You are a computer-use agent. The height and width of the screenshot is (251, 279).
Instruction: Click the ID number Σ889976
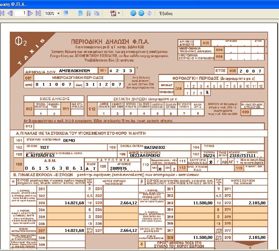[x=118, y=168]
